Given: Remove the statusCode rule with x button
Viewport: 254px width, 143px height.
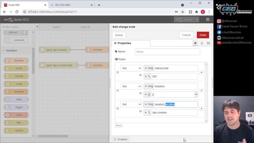Looking at the screenshot, I should coord(201,72).
